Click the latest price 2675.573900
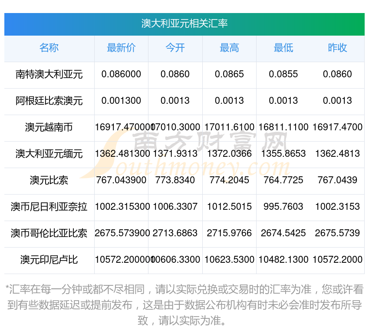 coord(122,233)
